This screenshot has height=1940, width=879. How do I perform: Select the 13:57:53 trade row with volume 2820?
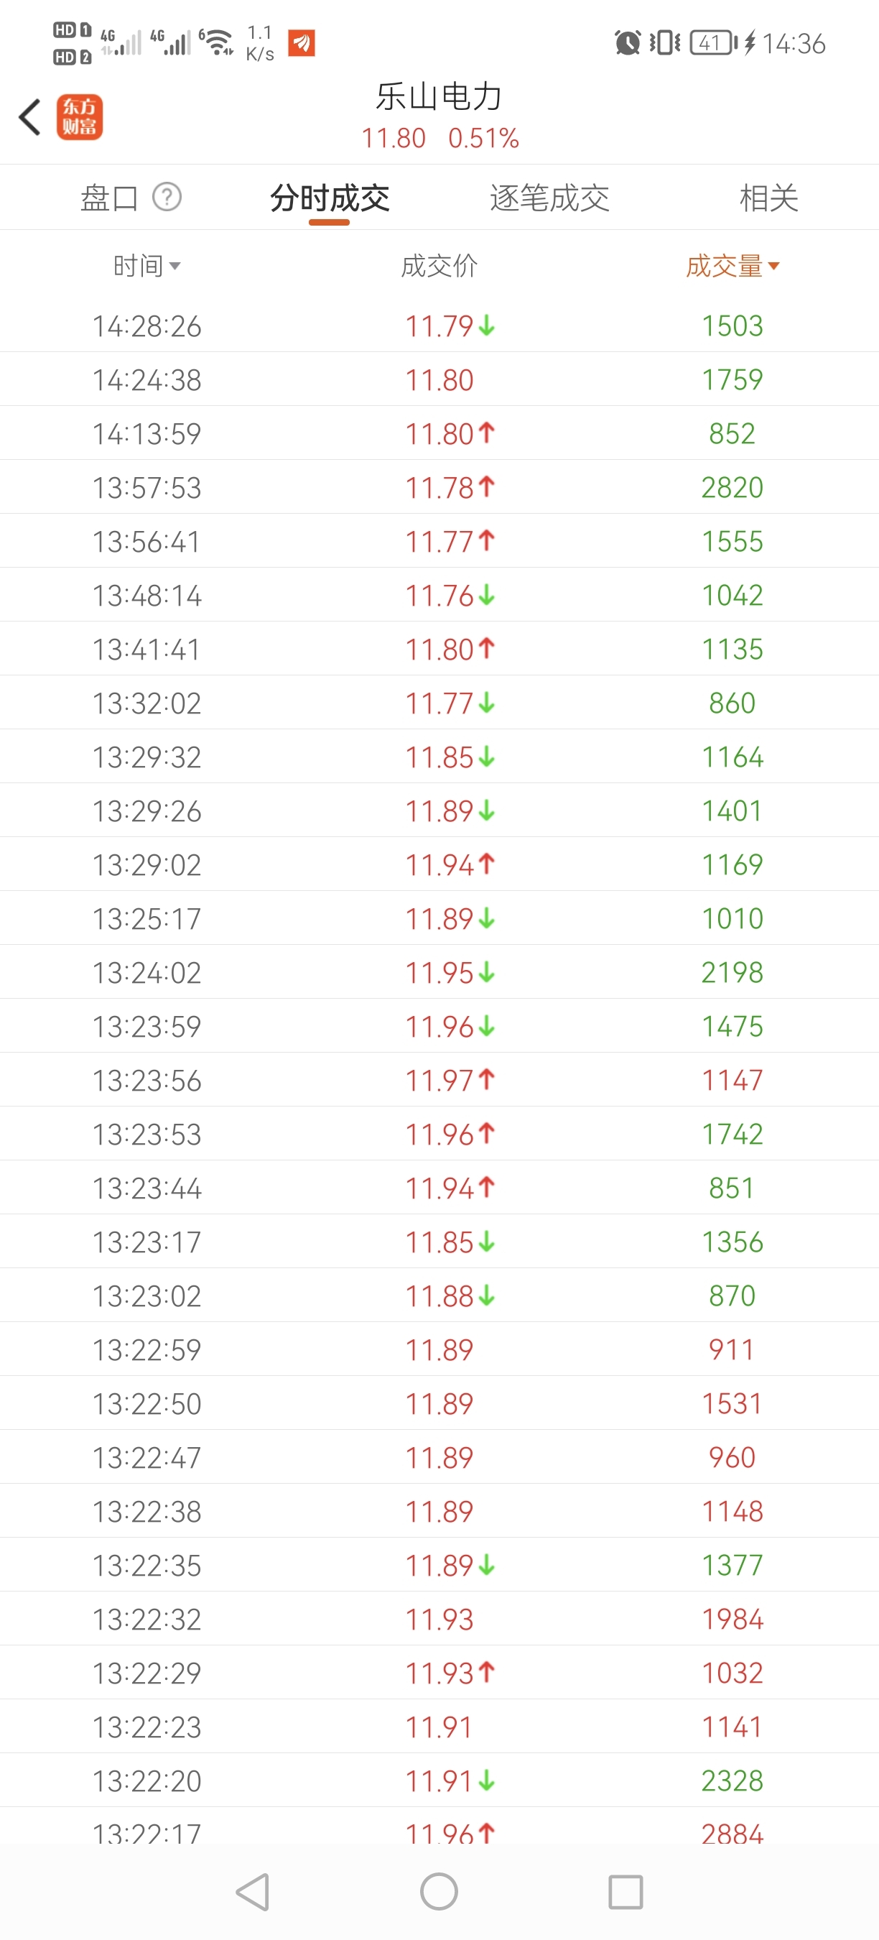439,487
